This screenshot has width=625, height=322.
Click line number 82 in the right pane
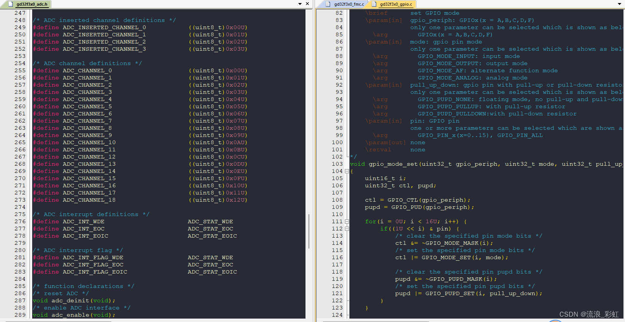[339, 13]
